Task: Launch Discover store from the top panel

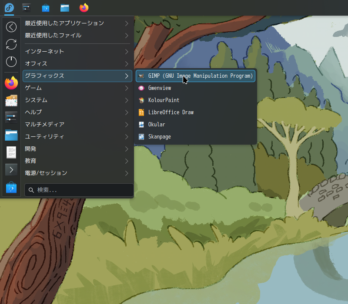Action: point(46,8)
